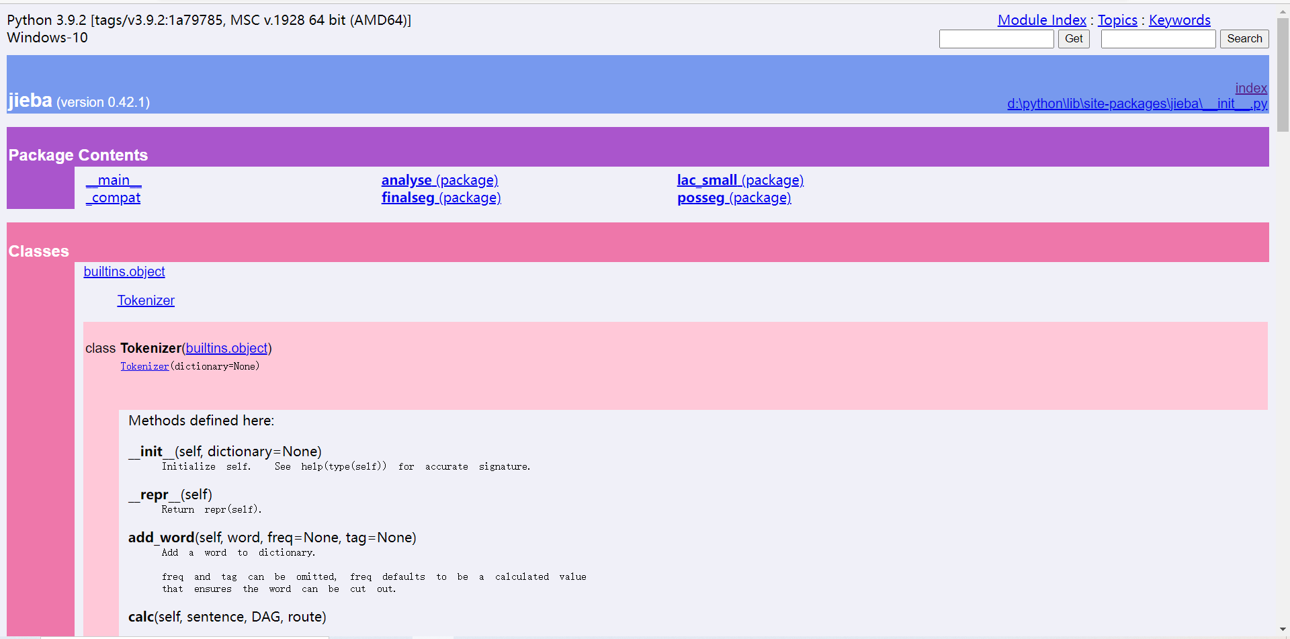Open the lac_small package link
Screen dimensions: 1290x639
point(740,180)
